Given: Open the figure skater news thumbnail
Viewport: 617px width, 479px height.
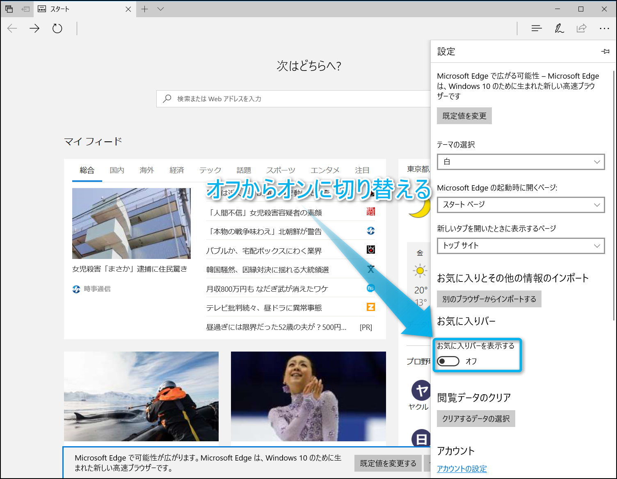Looking at the screenshot, I should coord(308,396).
